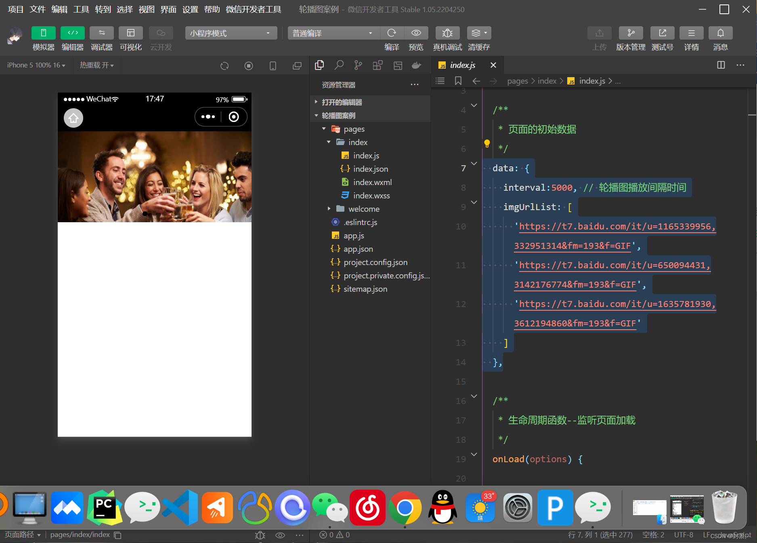Open the explorer files icon in sidebar
The image size is (757, 543).
coord(319,65)
